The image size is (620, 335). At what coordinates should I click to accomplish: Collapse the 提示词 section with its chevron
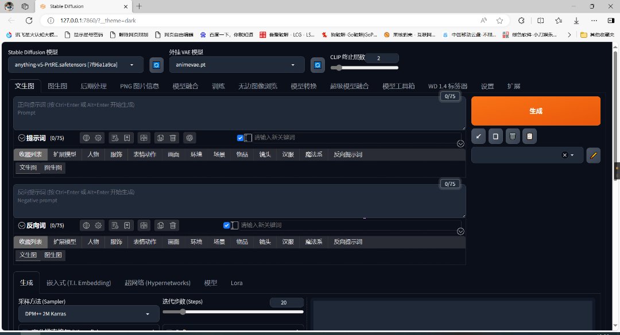pos(22,138)
